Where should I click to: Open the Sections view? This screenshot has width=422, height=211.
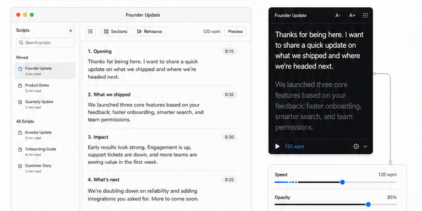click(115, 32)
